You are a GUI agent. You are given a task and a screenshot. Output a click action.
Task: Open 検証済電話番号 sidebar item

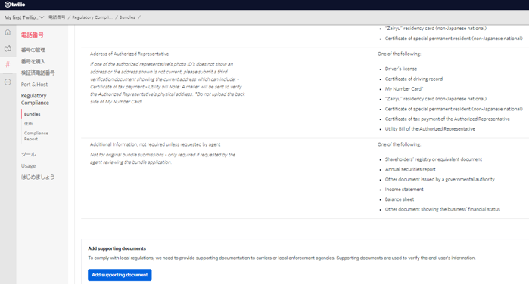38,73
